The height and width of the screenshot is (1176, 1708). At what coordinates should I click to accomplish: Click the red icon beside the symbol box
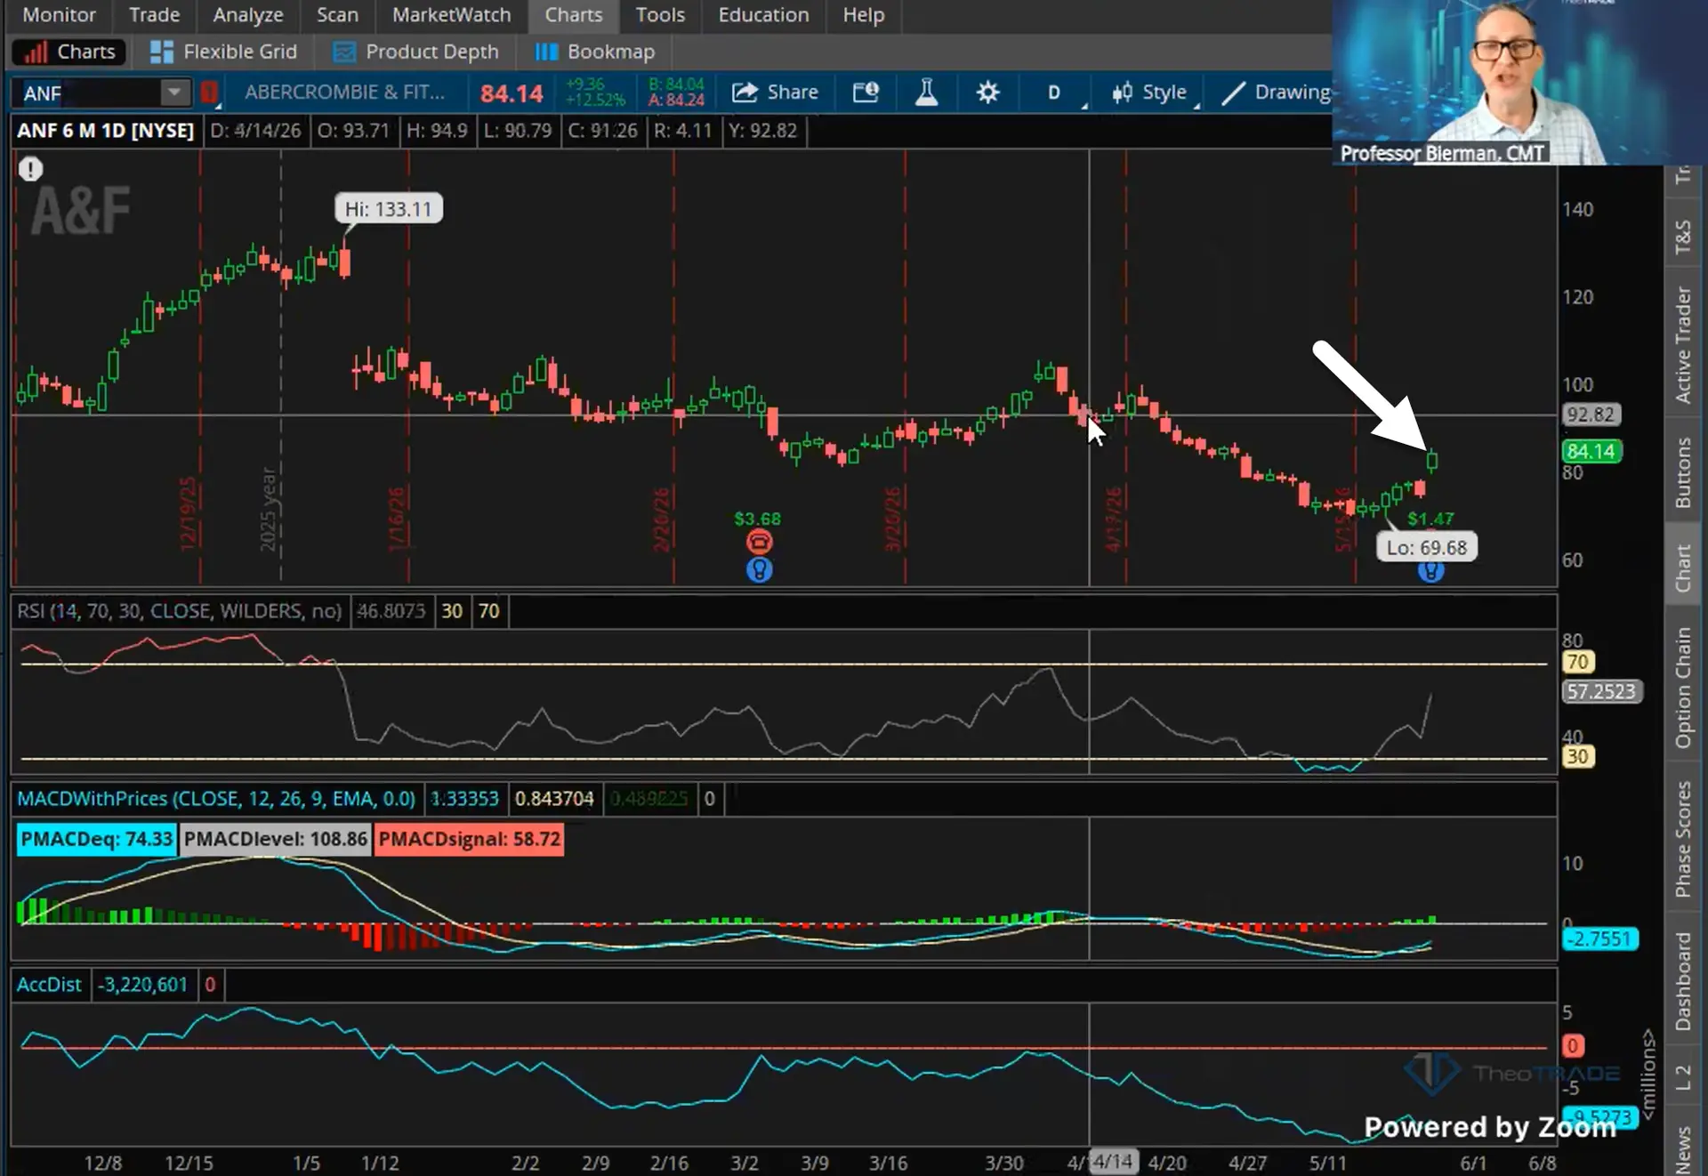(209, 93)
